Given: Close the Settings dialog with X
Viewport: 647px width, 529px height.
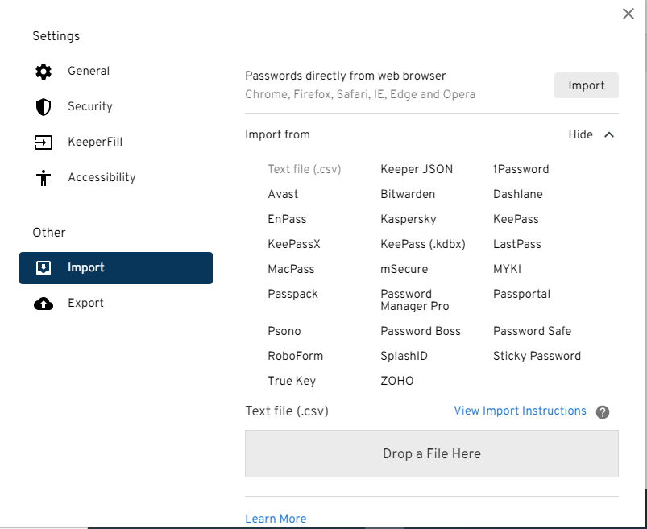Looking at the screenshot, I should [628, 14].
